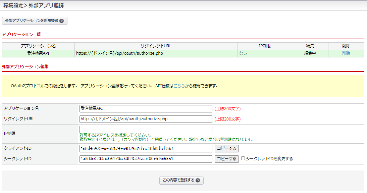Viewport: 367px width, 193px height.
Task: Click the リダイレクトURL column header
Action: pos(156,46)
